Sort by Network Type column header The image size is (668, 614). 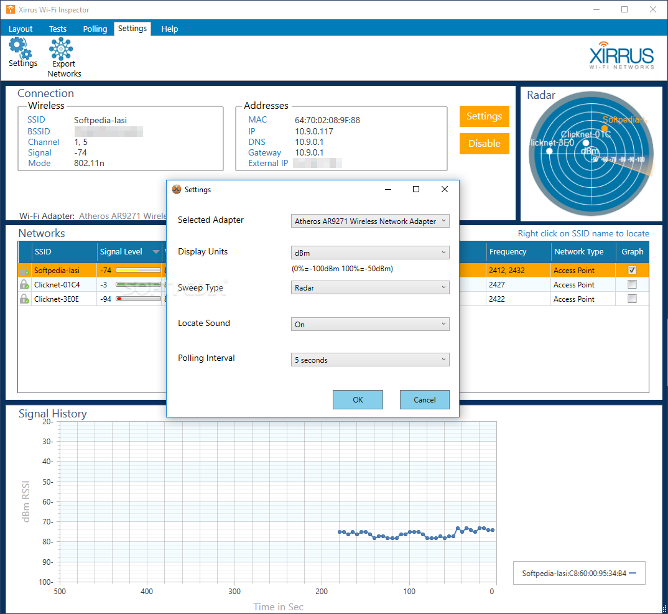pyautogui.click(x=583, y=252)
